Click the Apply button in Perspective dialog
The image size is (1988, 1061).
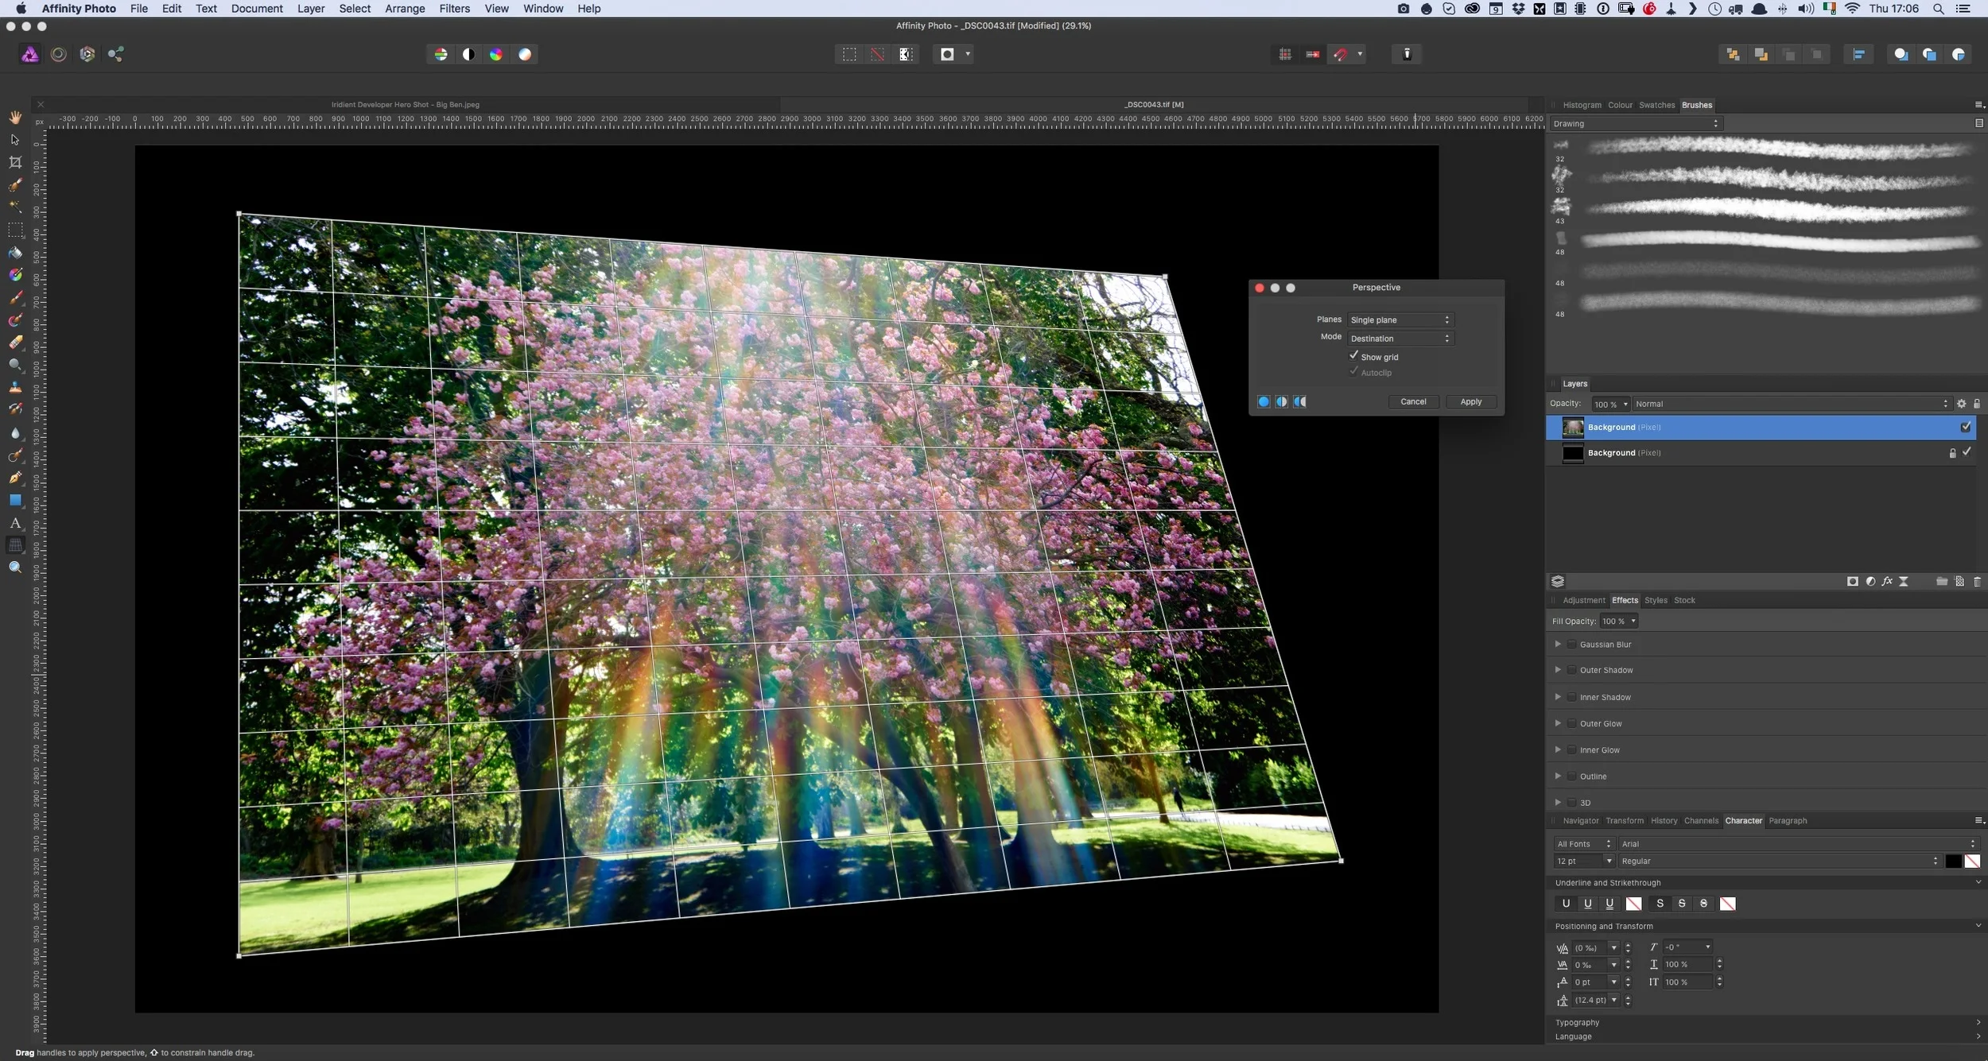pos(1470,401)
